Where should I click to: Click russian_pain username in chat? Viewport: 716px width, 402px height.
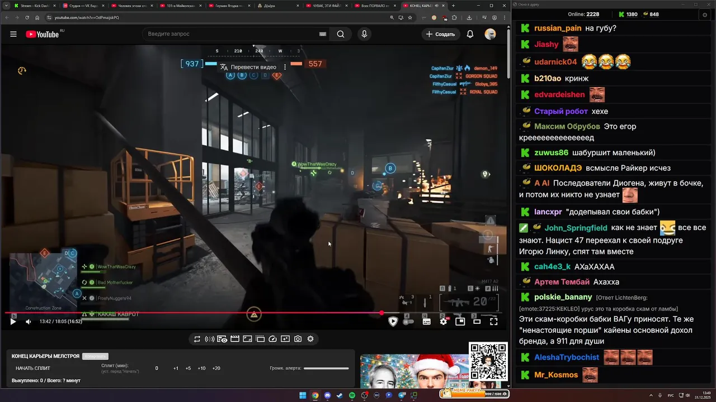pyautogui.click(x=558, y=28)
